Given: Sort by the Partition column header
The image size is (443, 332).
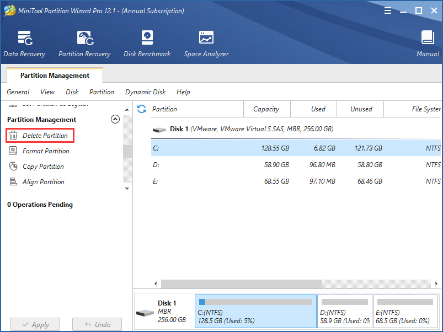Looking at the screenshot, I should (198, 109).
